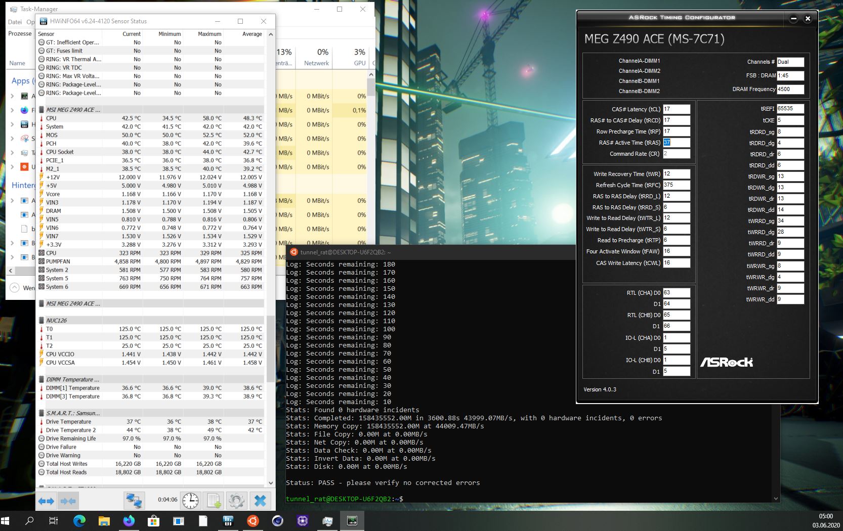Screen dimensions: 843x531
Task: Click the HWiNFO expand layout blue arrows icon
Action: (46, 501)
